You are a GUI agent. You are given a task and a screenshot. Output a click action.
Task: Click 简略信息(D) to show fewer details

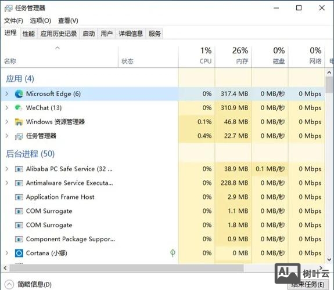coord(34,284)
